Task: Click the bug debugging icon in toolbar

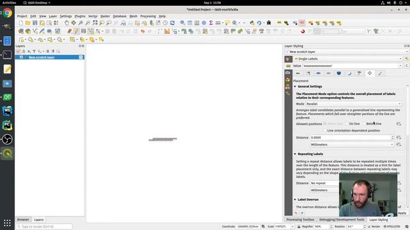Action: coord(268,23)
